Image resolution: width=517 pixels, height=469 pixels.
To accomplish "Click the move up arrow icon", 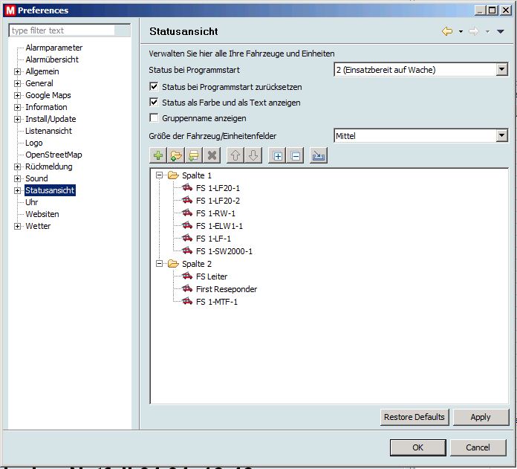I will (235, 156).
